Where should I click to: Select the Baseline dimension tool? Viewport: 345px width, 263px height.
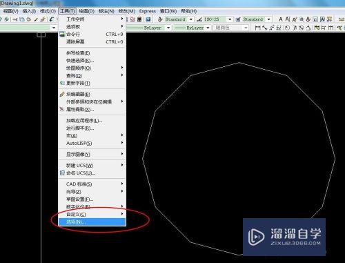pyautogui.click(x=324, y=28)
